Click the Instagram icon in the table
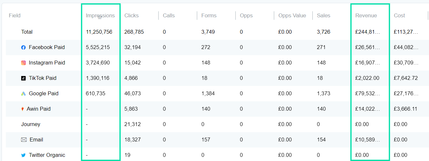 click(x=23, y=63)
